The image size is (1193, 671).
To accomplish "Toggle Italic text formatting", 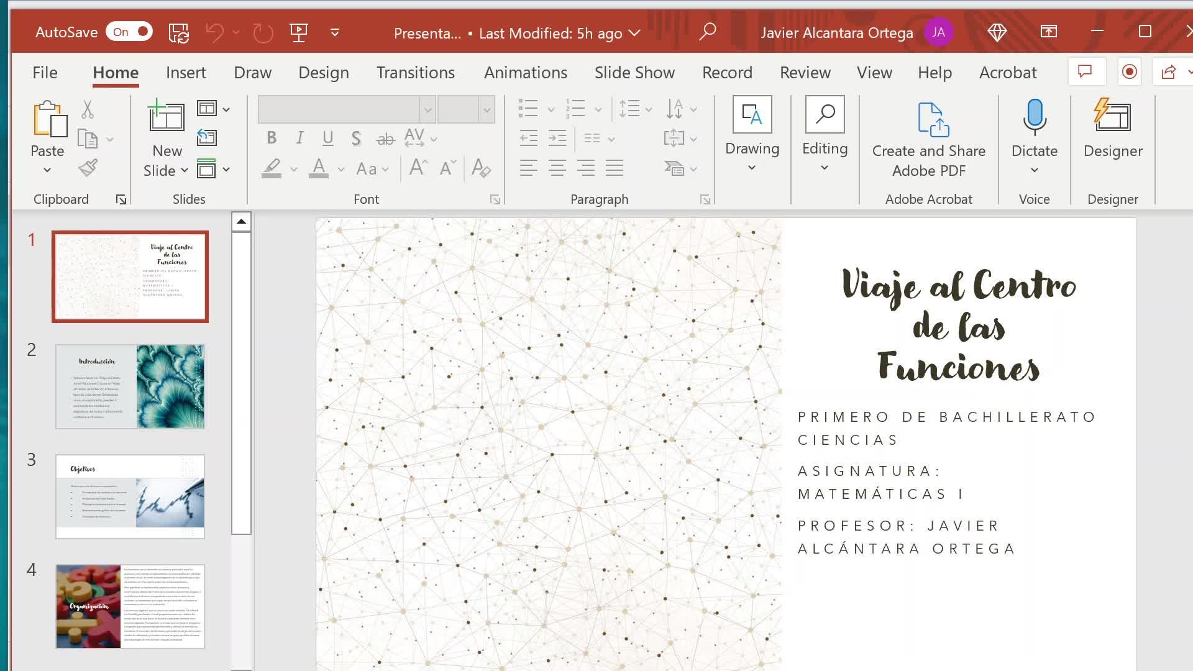I will tap(299, 138).
